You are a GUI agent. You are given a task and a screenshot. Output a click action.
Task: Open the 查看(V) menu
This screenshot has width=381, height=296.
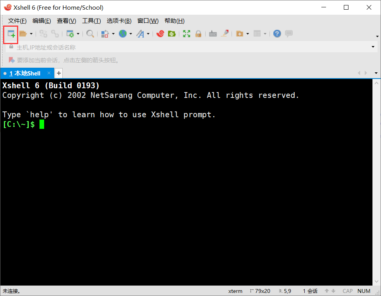click(66, 21)
